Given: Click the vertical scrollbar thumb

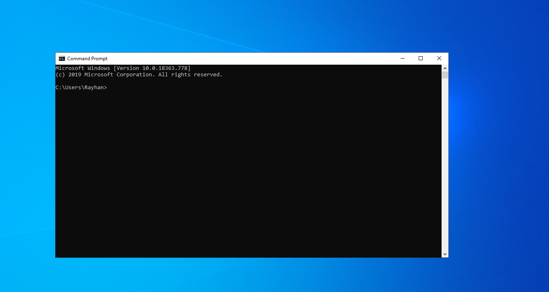Looking at the screenshot, I should [445, 75].
